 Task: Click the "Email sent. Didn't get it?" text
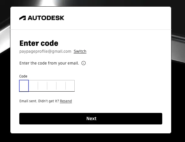[x=39, y=101]
